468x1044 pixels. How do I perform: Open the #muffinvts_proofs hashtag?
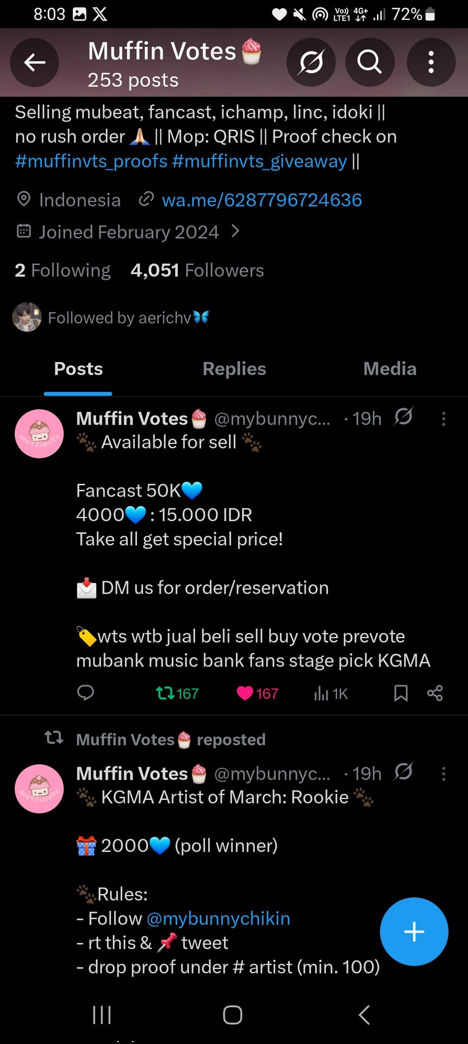point(92,161)
